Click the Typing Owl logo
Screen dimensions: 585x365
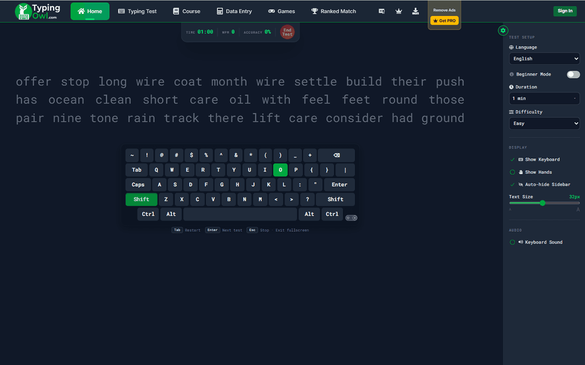click(37, 11)
